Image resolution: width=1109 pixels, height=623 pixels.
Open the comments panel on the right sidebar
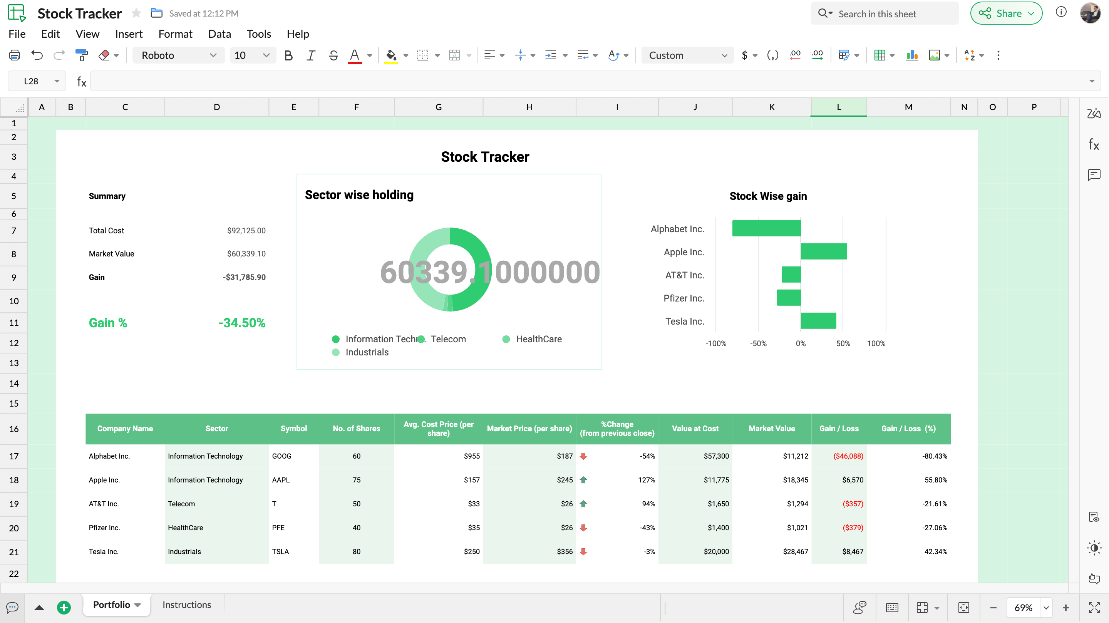[1094, 175]
